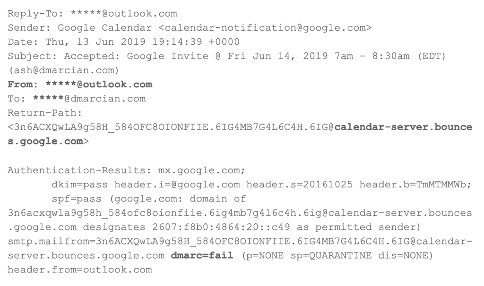Viewport: 484px width, 286px height.
Task: Click bold calendar-server.bounces domain in Return-Path
Action: point(403,127)
